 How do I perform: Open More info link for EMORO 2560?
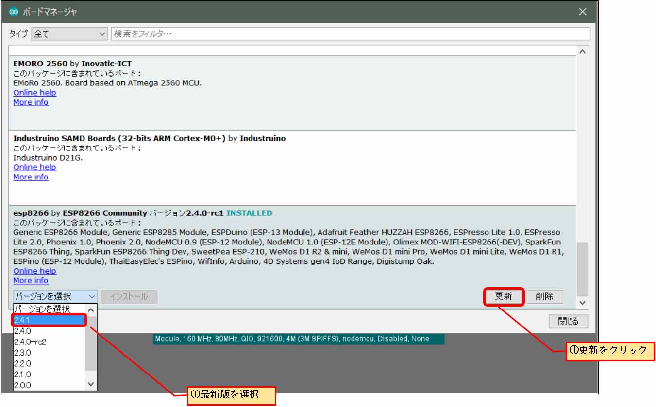[x=31, y=102]
